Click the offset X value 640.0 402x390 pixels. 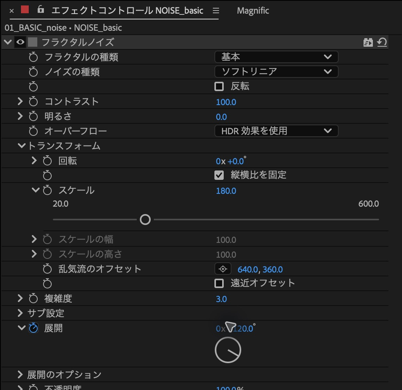(x=248, y=269)
